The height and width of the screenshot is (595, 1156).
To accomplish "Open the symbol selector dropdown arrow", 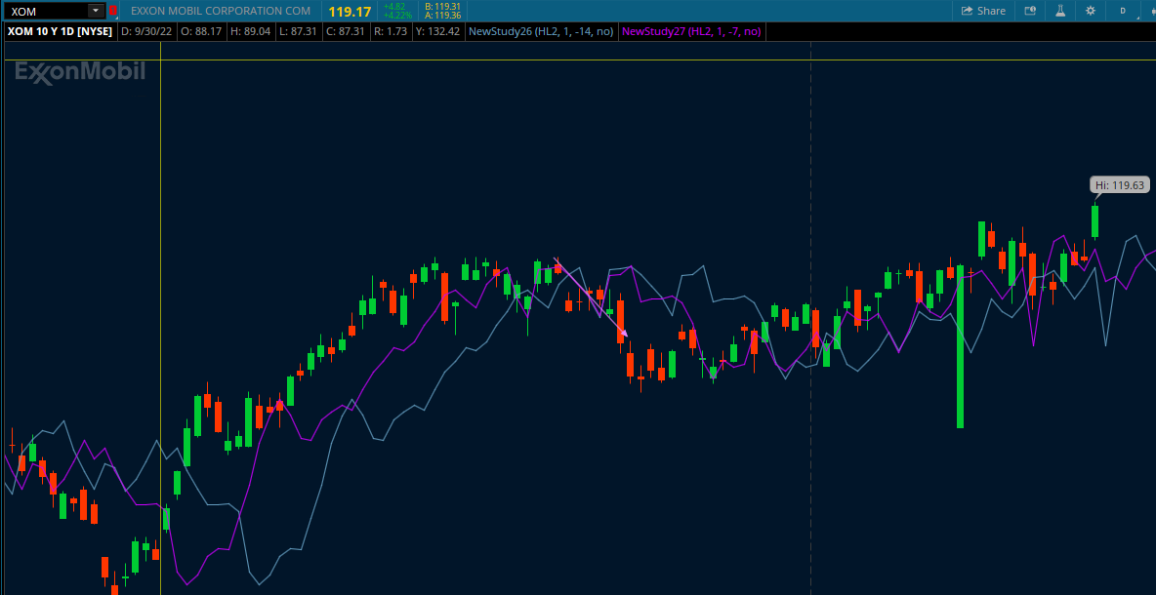I will 96,11.
